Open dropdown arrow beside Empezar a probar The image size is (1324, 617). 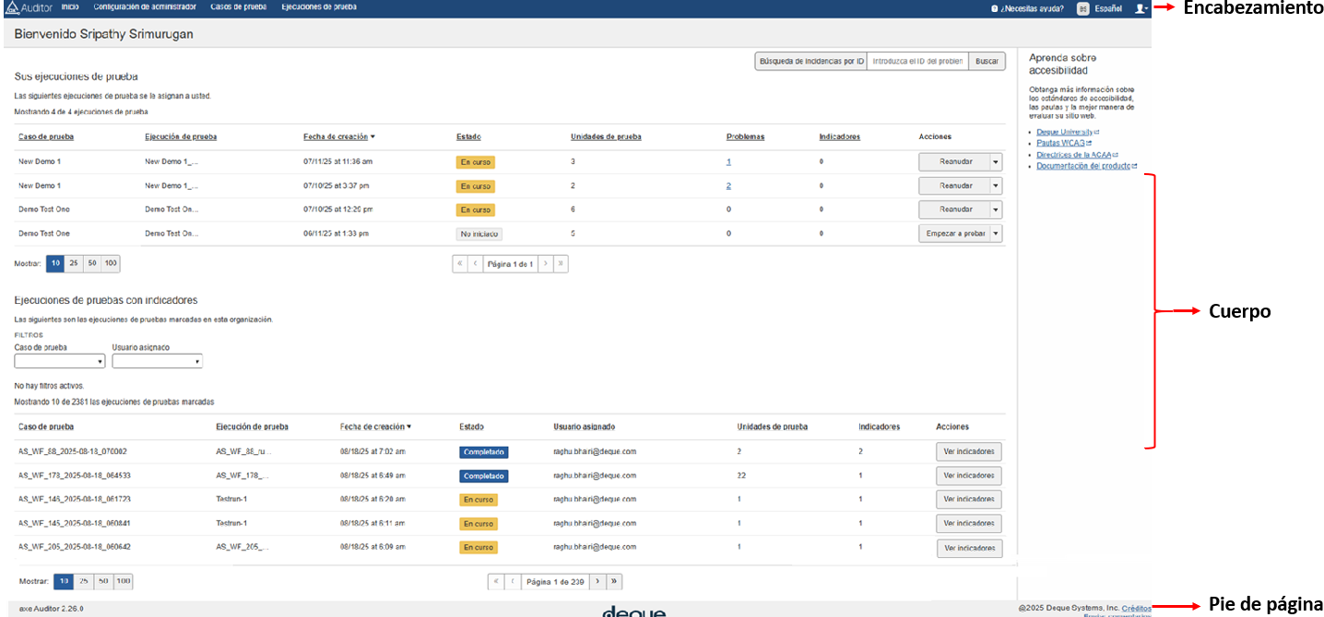coord(996,234)
